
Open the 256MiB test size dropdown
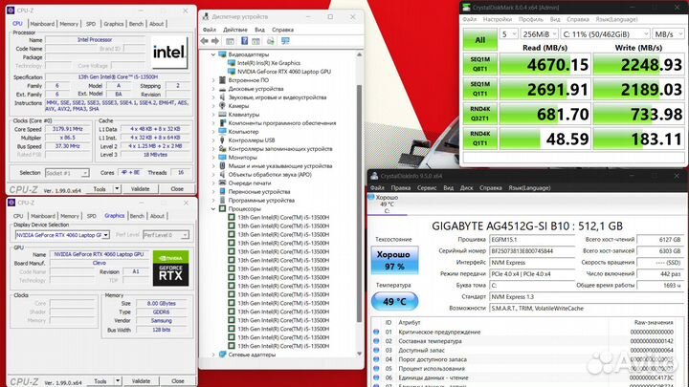click(539, 33)
